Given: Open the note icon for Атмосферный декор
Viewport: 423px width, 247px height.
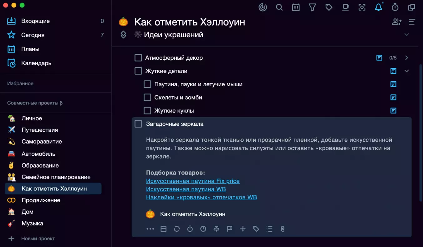Looking at the screenshot, I should pyautogui.click(x=379, y=58).
